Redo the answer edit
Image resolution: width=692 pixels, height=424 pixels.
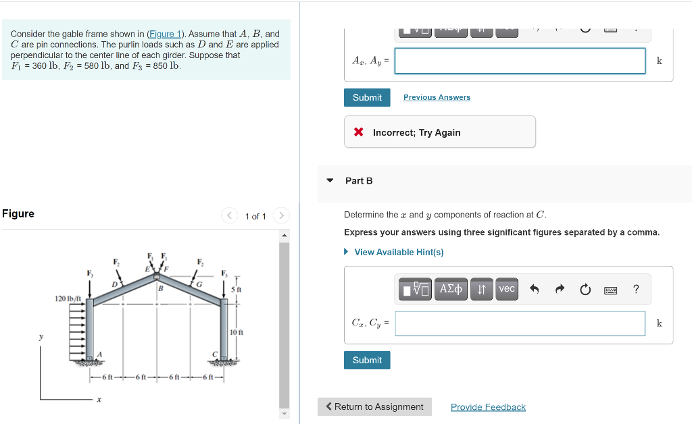(560, 288)
